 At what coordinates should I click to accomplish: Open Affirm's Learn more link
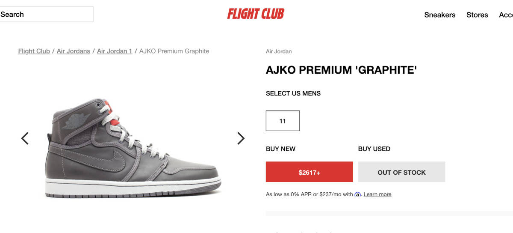tap(377, 194)
